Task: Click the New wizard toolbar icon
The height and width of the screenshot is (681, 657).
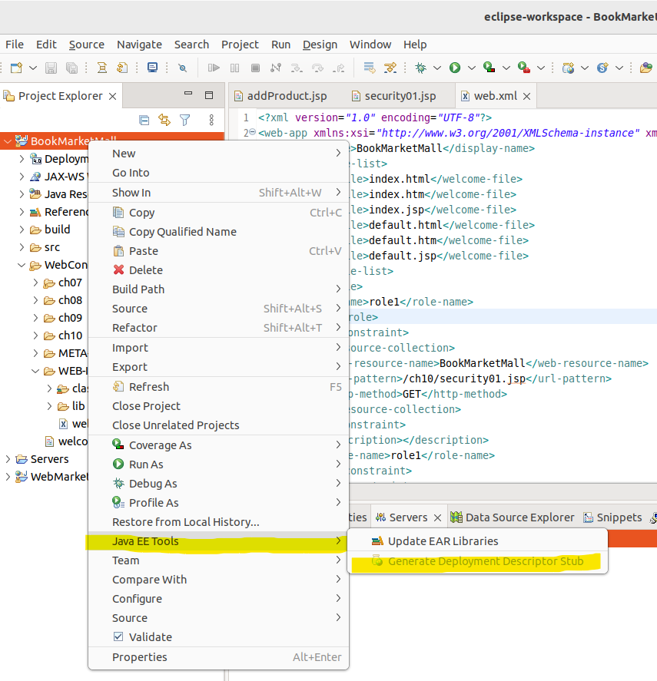Action: [x=17, y=68]
